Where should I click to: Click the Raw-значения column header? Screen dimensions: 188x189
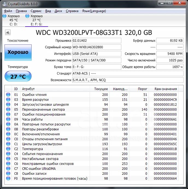(x=164, y=89)
